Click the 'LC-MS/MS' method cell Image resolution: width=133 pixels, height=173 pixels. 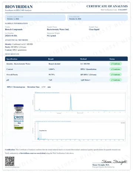(x=85, y=64)
